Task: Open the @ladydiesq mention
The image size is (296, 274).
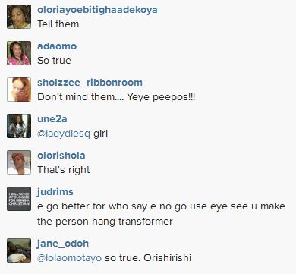Action: click(64, 134)
